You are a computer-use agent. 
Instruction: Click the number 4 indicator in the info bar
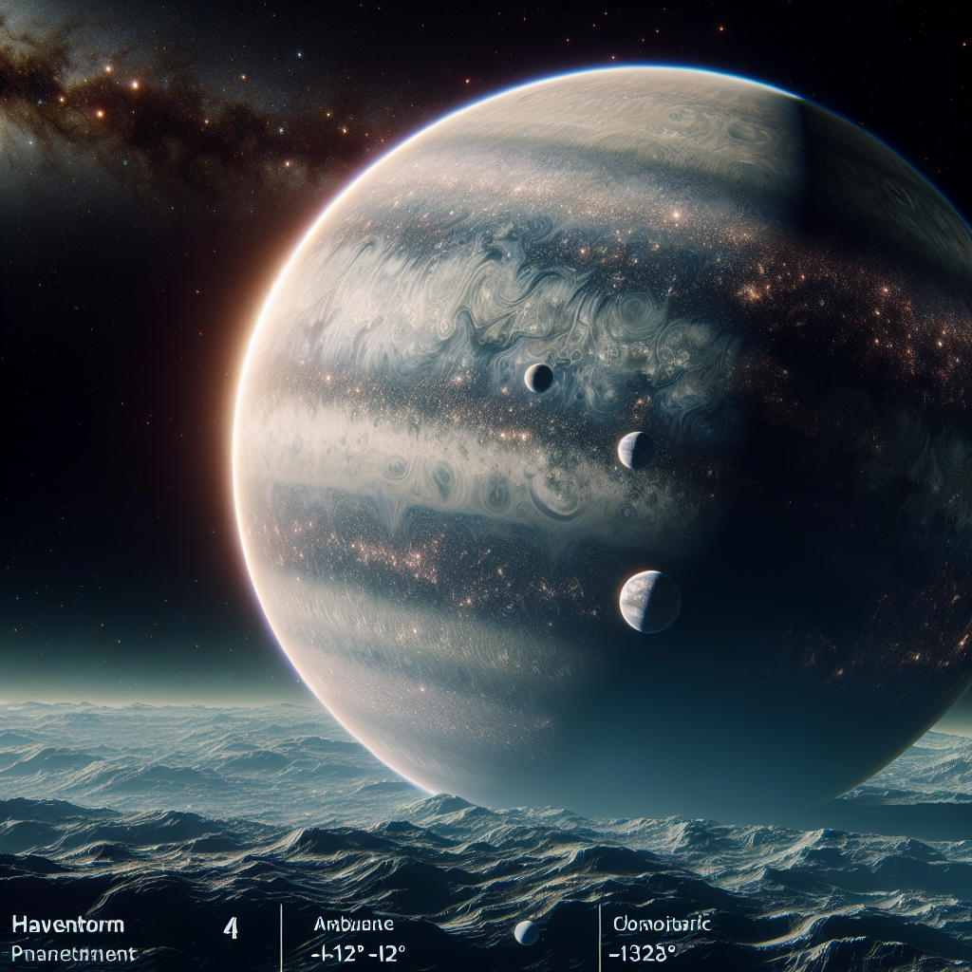pos(230,928)
